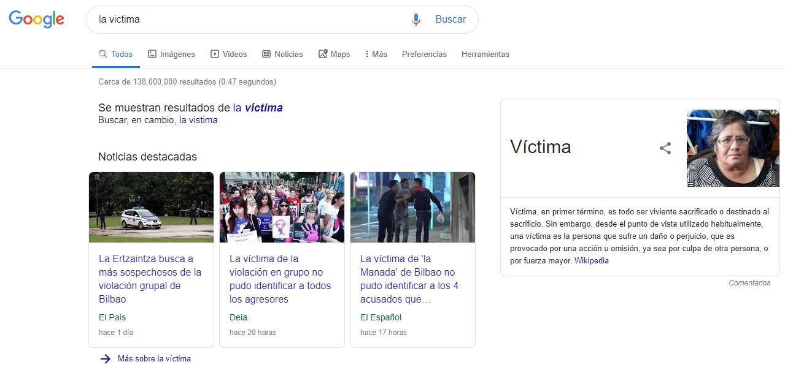Click the police car news thumbnail

[x=151, y=207]
